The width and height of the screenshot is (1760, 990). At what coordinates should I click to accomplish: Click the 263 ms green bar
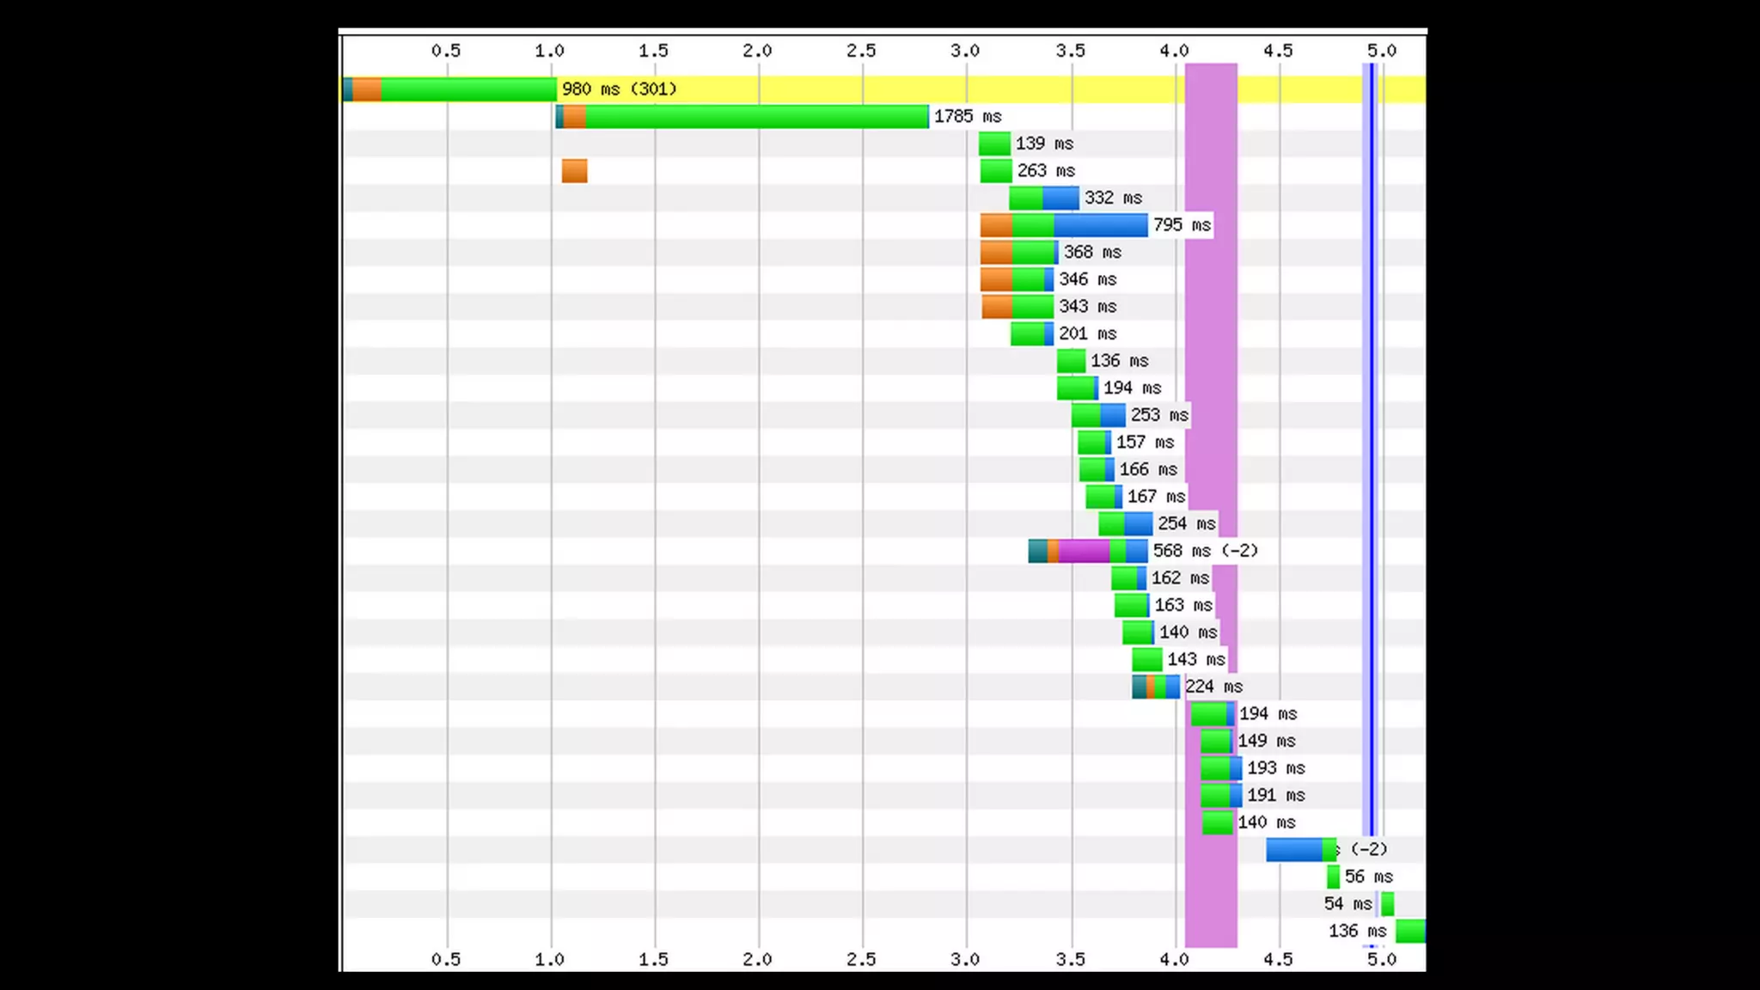click(x=996, y=171)
